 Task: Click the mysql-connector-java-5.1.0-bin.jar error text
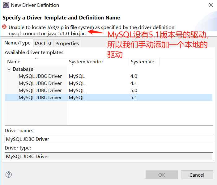coord(47,34)
